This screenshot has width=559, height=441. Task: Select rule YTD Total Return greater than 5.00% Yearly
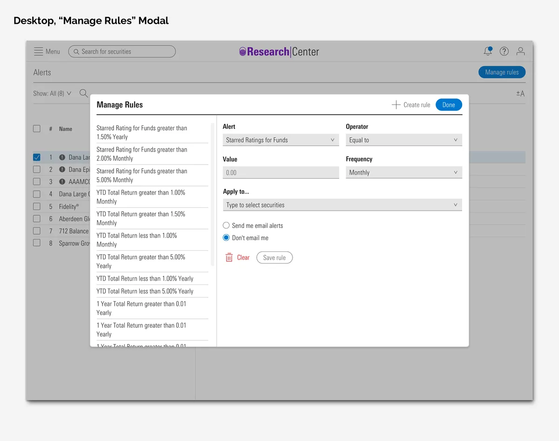(x=152, y=261)
